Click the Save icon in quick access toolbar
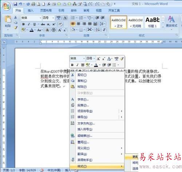 (x=15, y=4)
